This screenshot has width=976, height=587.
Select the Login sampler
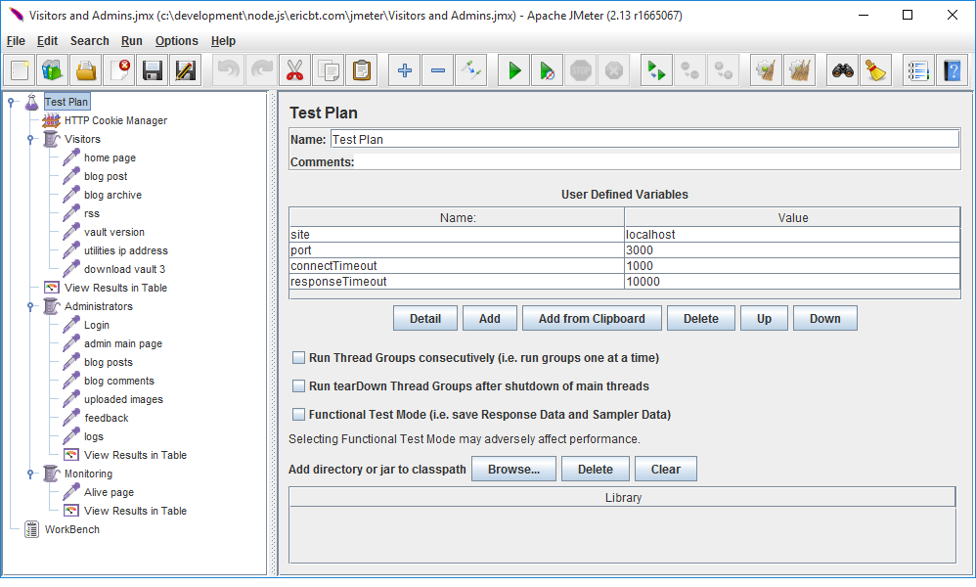coord(97,325)
